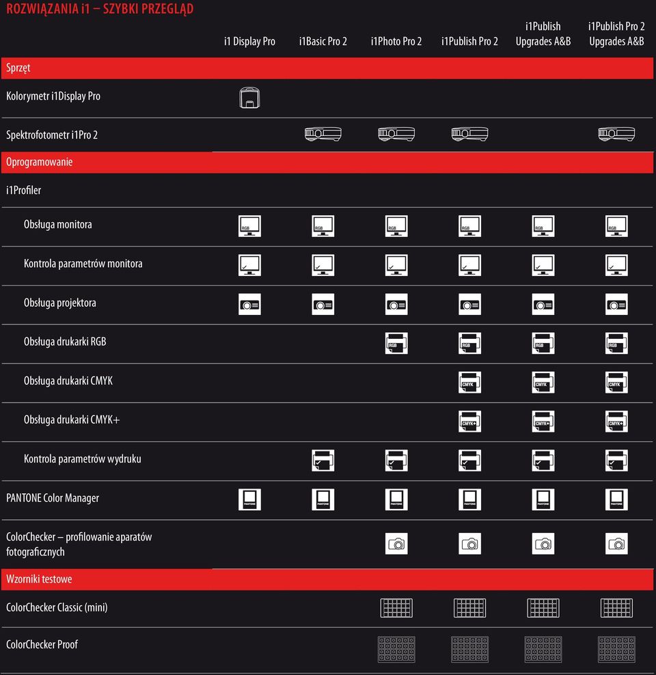Click print control icon for i1Basic Pro 2
Viewport: 656px width, 675px height.
323,460
